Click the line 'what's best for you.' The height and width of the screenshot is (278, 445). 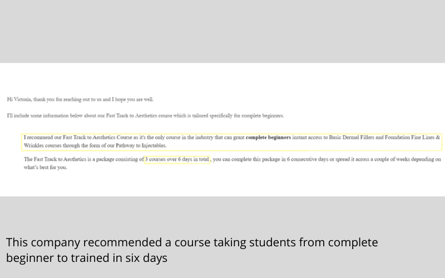point(46,167)
